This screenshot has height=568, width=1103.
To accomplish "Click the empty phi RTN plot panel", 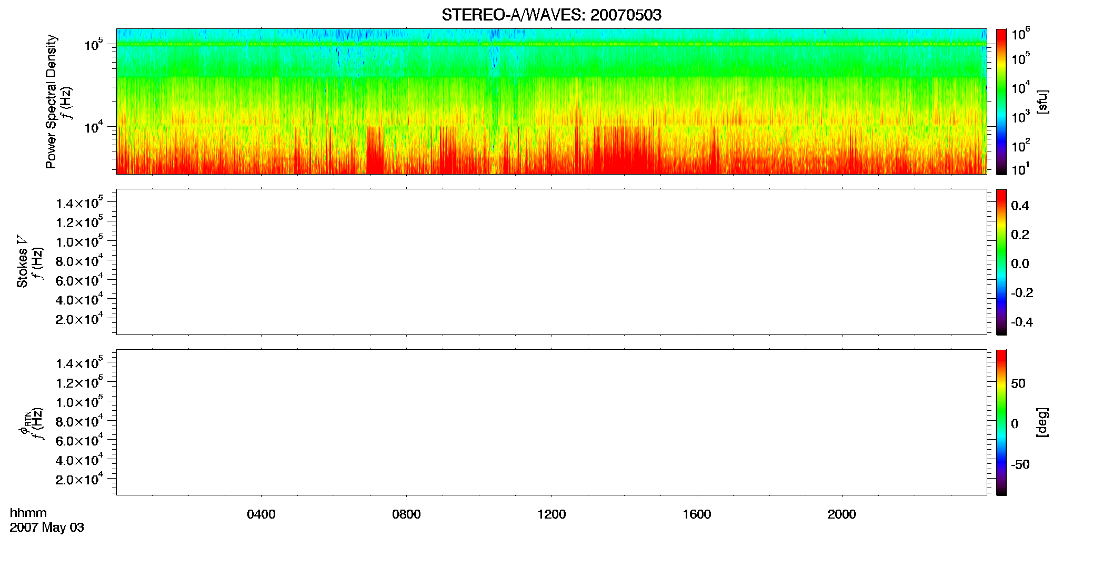I will [x=551, y=422].
